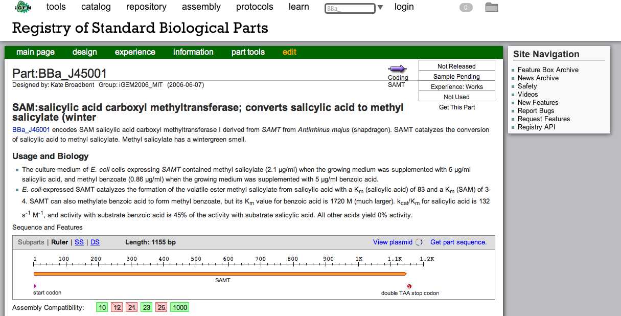Click the plasmid circle icon

click(419, 242)
